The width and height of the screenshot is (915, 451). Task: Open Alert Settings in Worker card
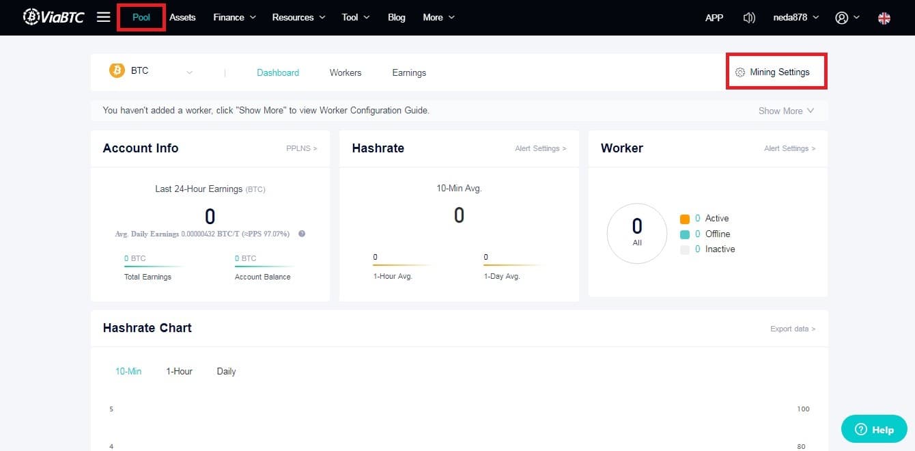tap(790, 148)
